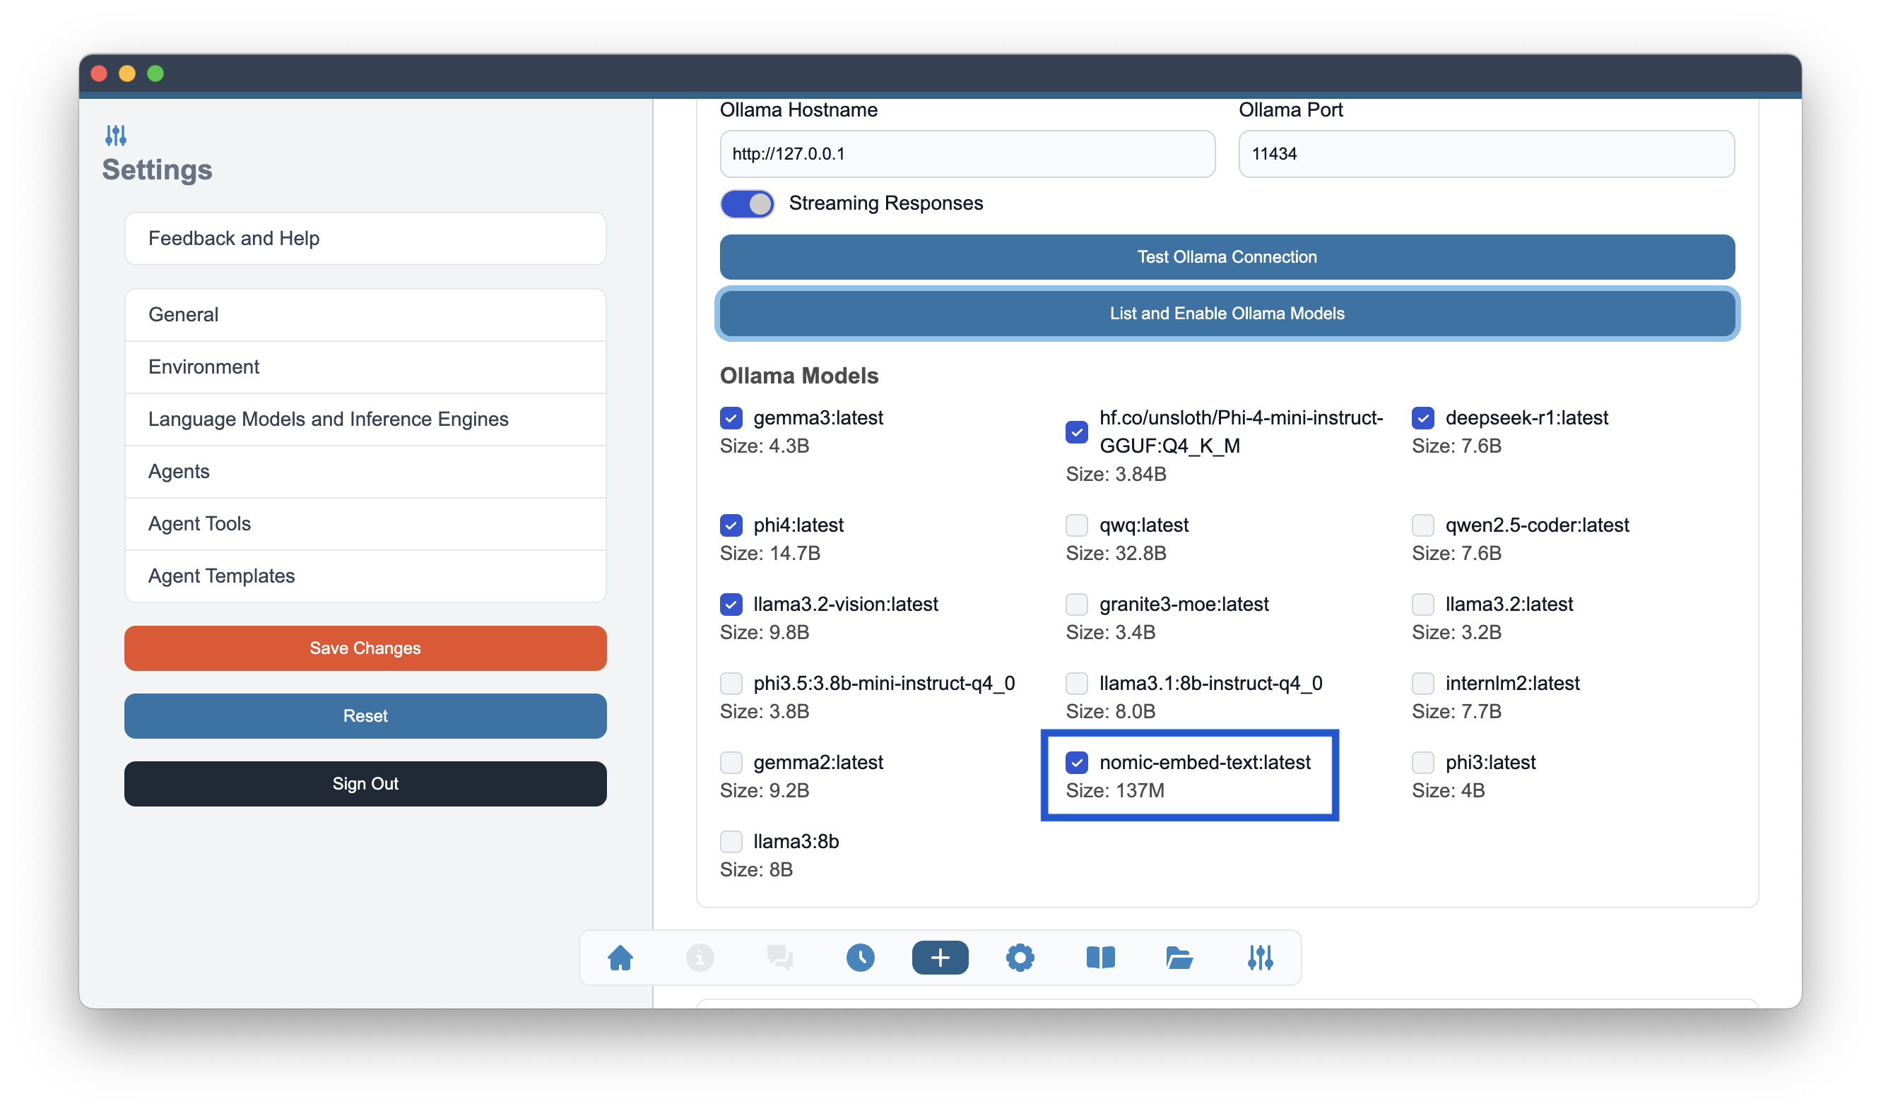
Task: Focus the Ollama Port field
Action: click(1486, 154)
